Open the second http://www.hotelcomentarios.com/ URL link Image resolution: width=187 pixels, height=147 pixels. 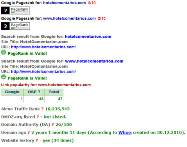click(x=43, y=72)
